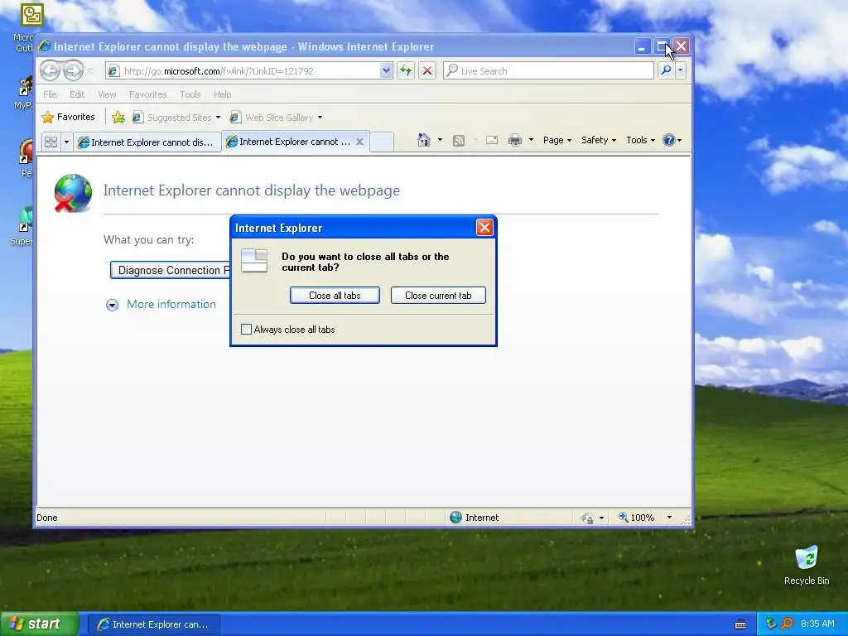Viewport: 848px width, 636px height.
Task: Close the active tab with its X
Action: [x=359, y=142]
